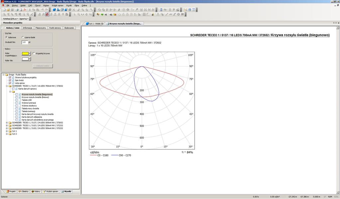340x199 pixels.
Task: Open the 'Obiekty' bottom panel tab
Action: [23, 191]
